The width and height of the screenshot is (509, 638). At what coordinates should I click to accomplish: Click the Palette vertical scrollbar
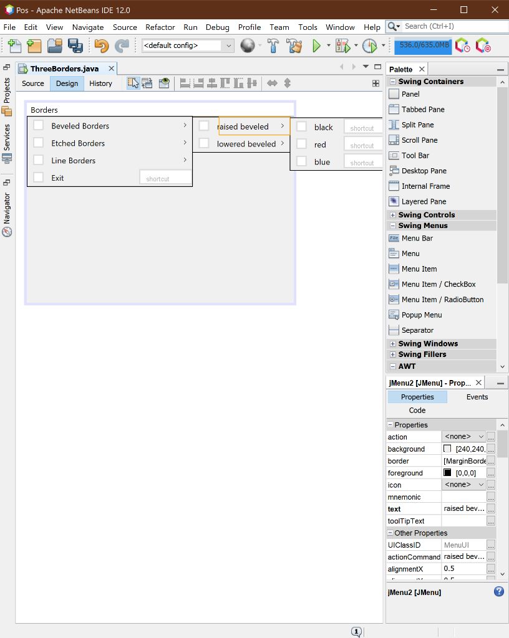tap(503, 184)
